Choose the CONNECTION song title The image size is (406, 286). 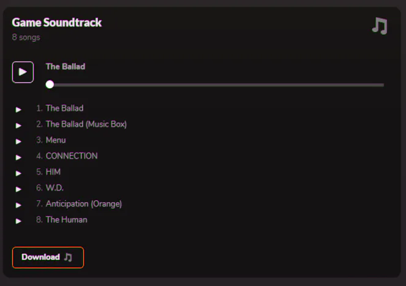point(72,156)
